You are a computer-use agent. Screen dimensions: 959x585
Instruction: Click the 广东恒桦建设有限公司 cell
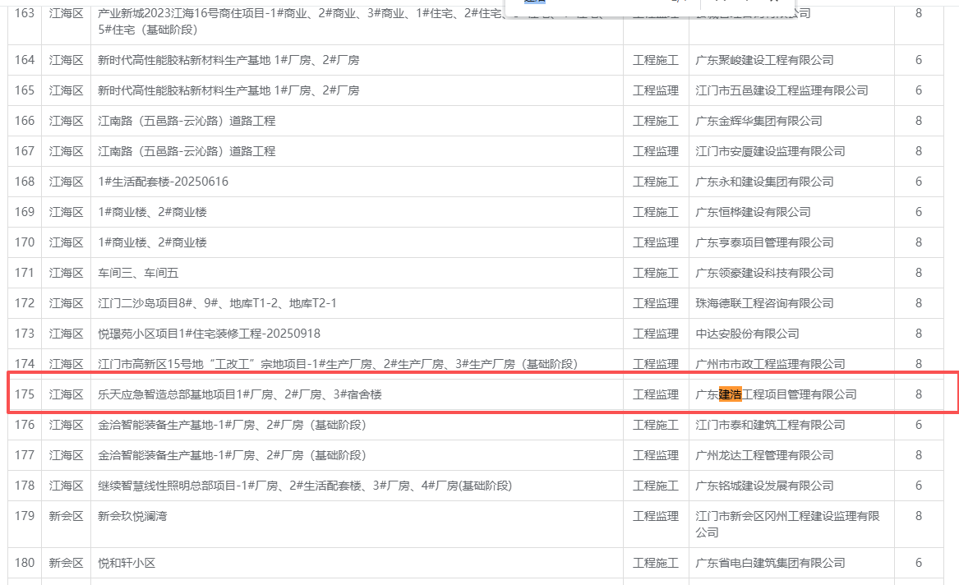click(753, 212)
